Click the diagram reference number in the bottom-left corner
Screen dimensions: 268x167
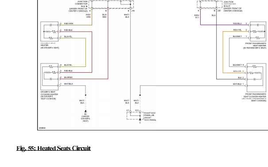[x=42, y=128]
